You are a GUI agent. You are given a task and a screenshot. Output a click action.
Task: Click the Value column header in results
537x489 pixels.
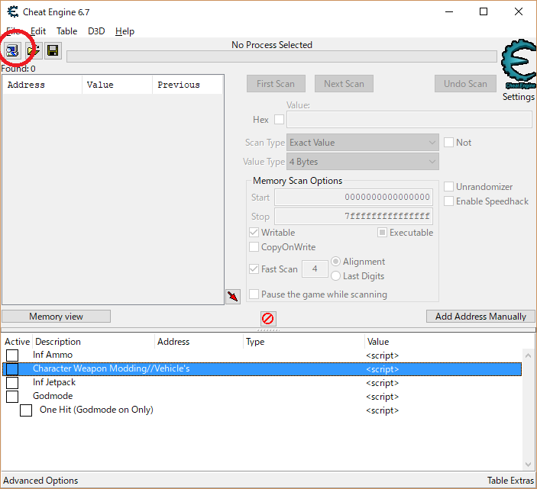(x=117, y=85)
